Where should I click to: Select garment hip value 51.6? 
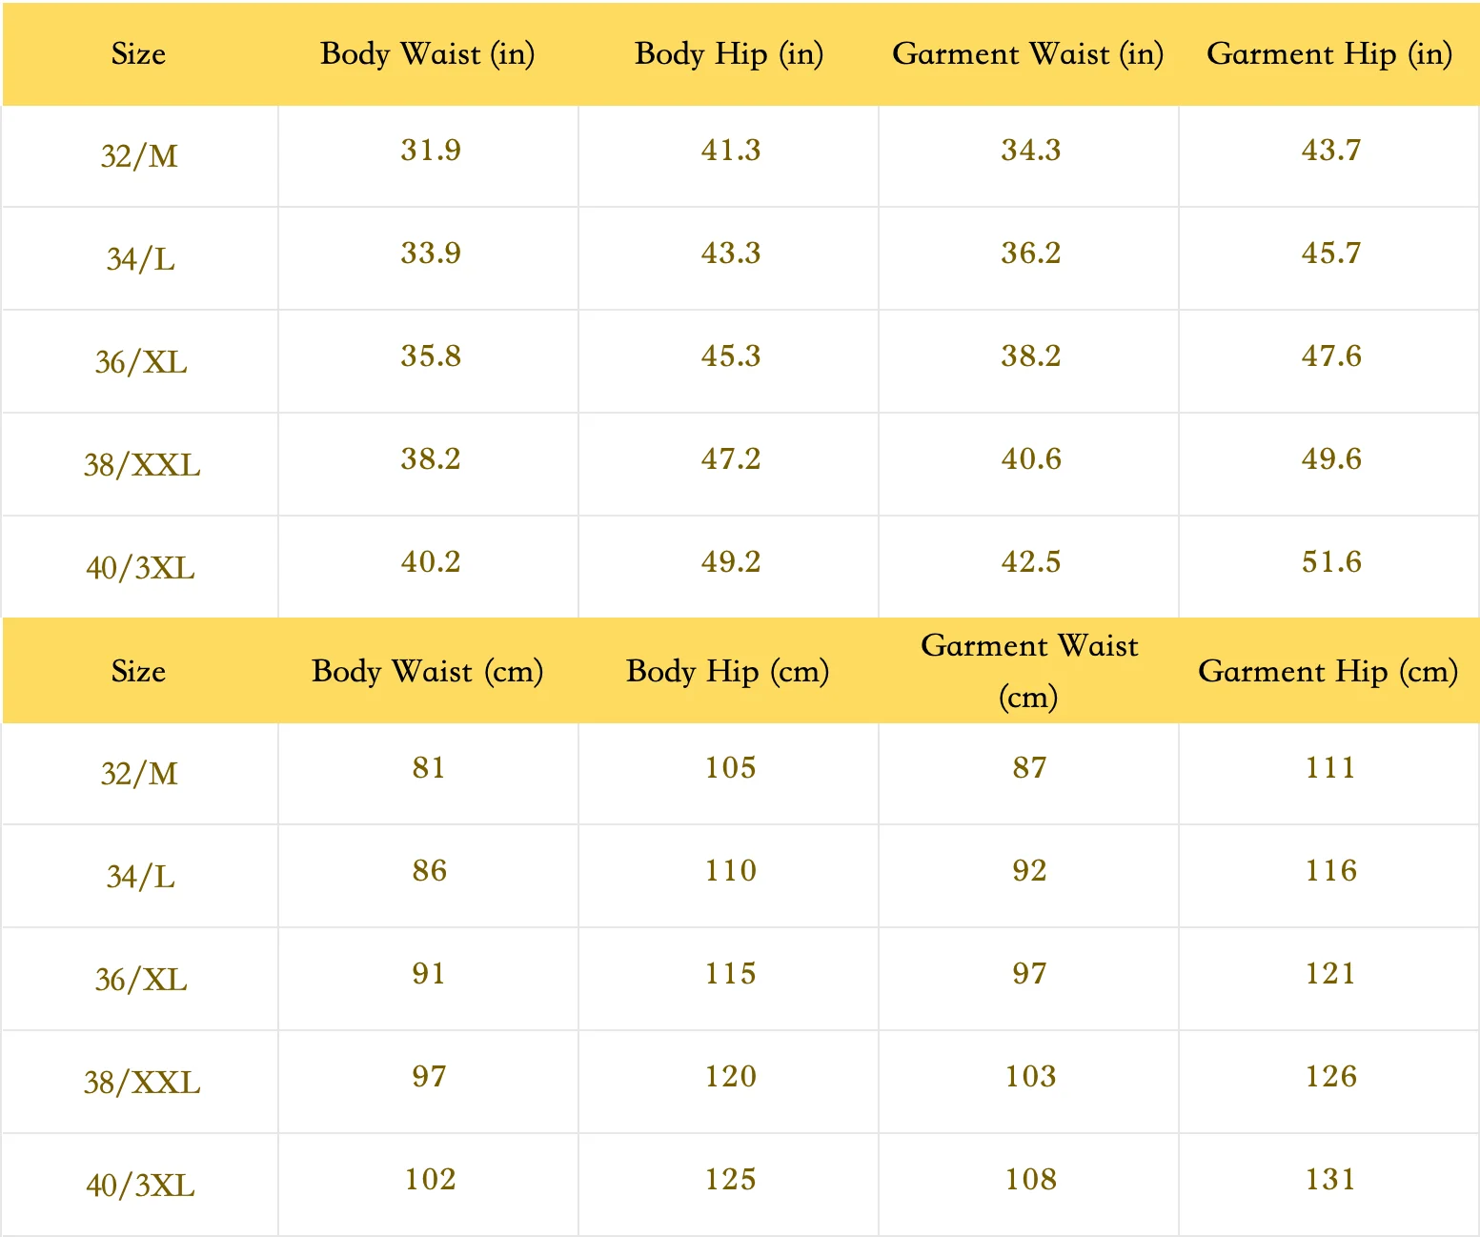pos(1331,562)
